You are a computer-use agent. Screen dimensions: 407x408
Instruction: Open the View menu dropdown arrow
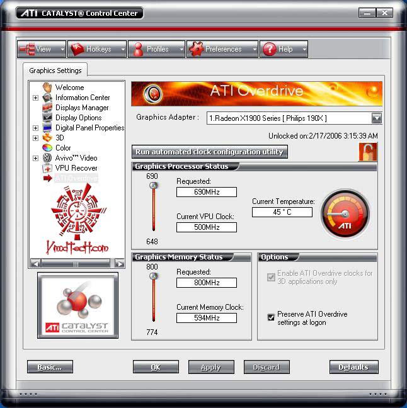pos(62,49)
